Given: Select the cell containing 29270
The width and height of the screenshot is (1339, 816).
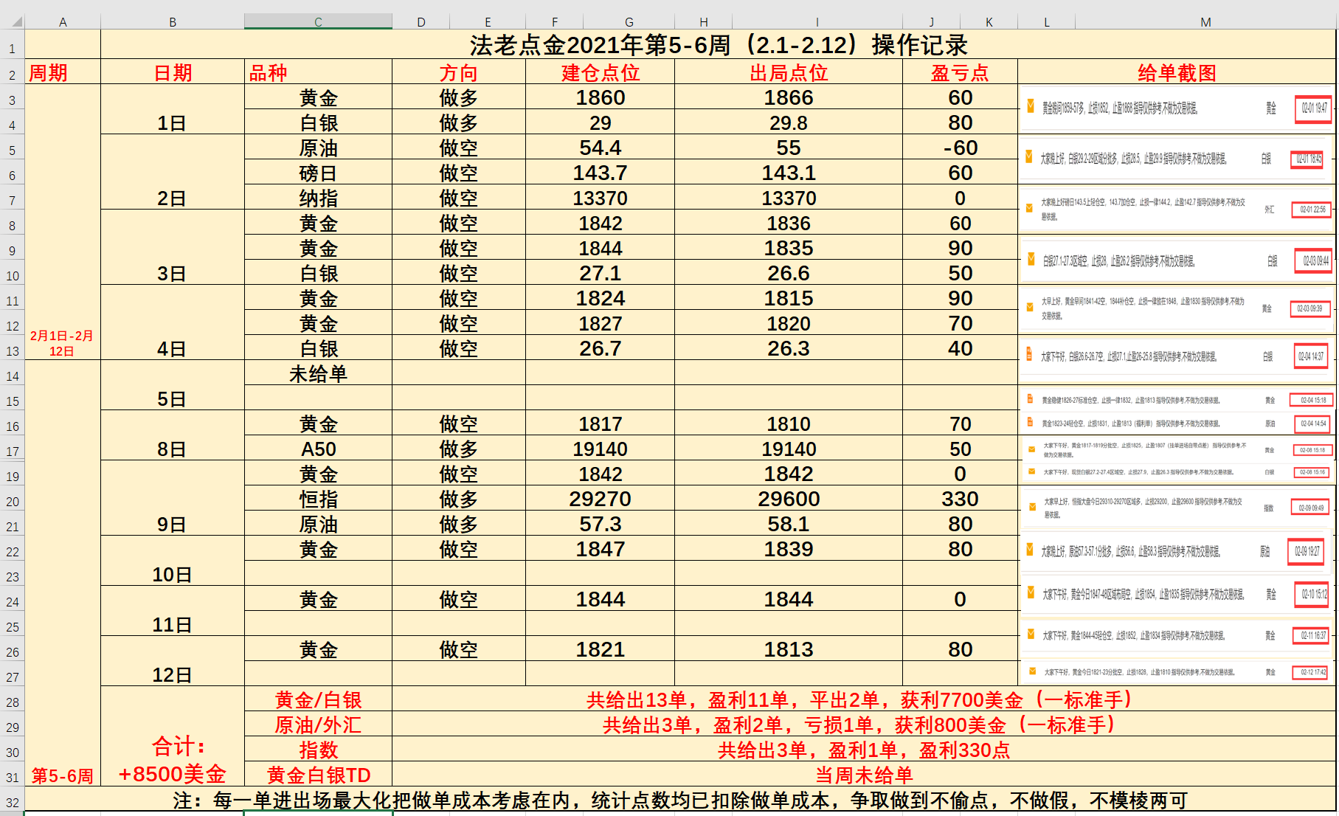Looking at the screenshot, I should point(599,499).
